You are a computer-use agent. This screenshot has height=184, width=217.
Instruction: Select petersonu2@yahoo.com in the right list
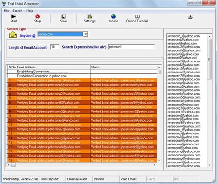click(x=184, y=47)
